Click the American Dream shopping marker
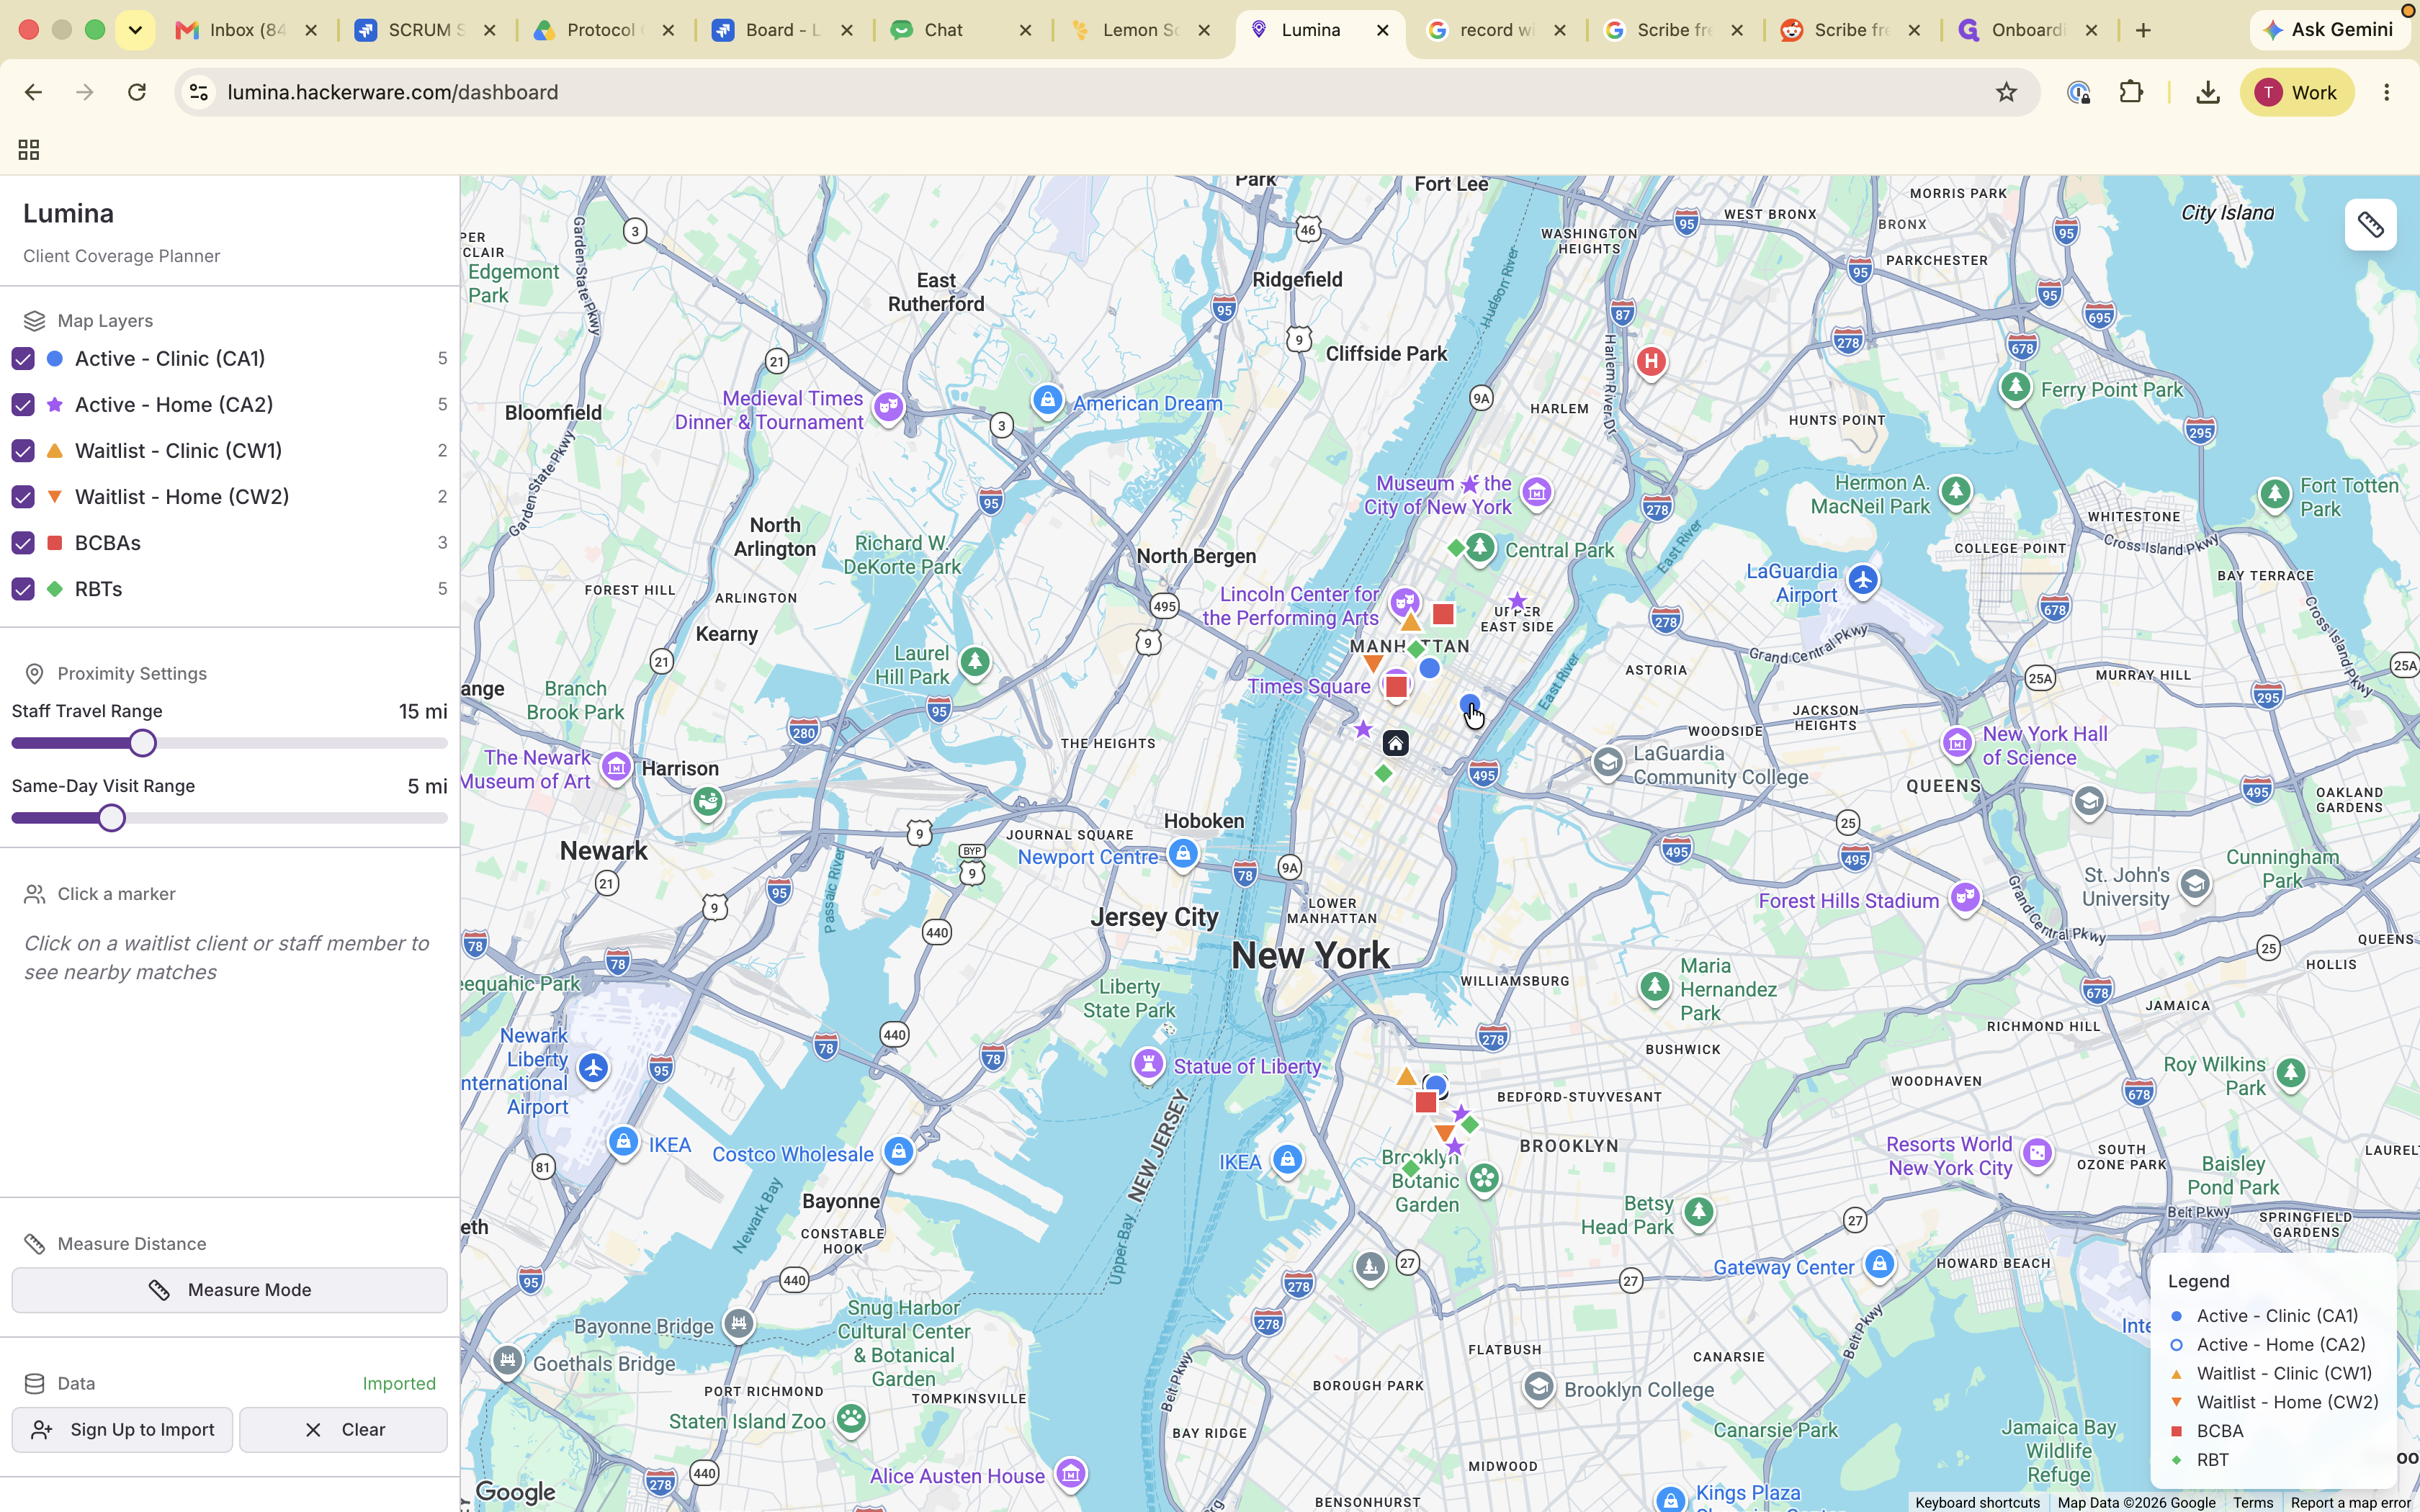 [1047, 401]
